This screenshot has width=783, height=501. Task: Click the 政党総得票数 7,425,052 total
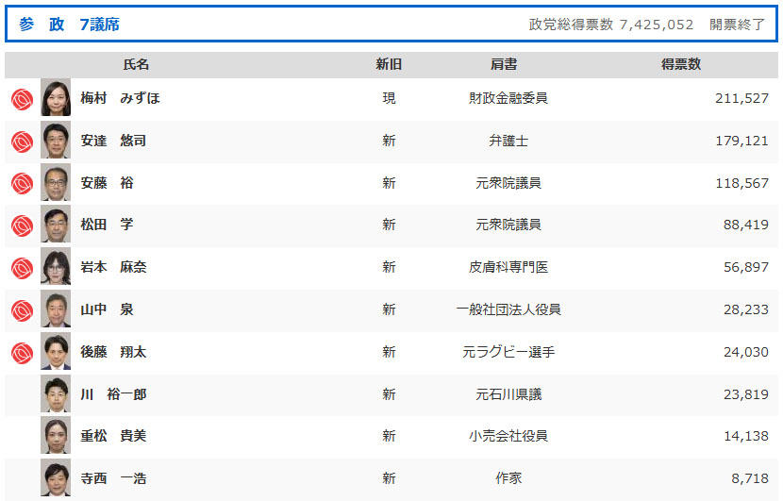(611, 25)
